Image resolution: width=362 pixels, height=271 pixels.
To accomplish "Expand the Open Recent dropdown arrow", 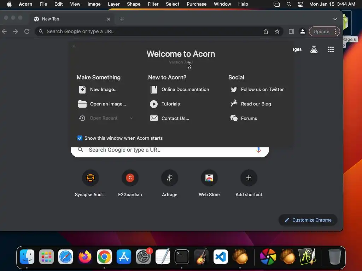I will point(131,118).
